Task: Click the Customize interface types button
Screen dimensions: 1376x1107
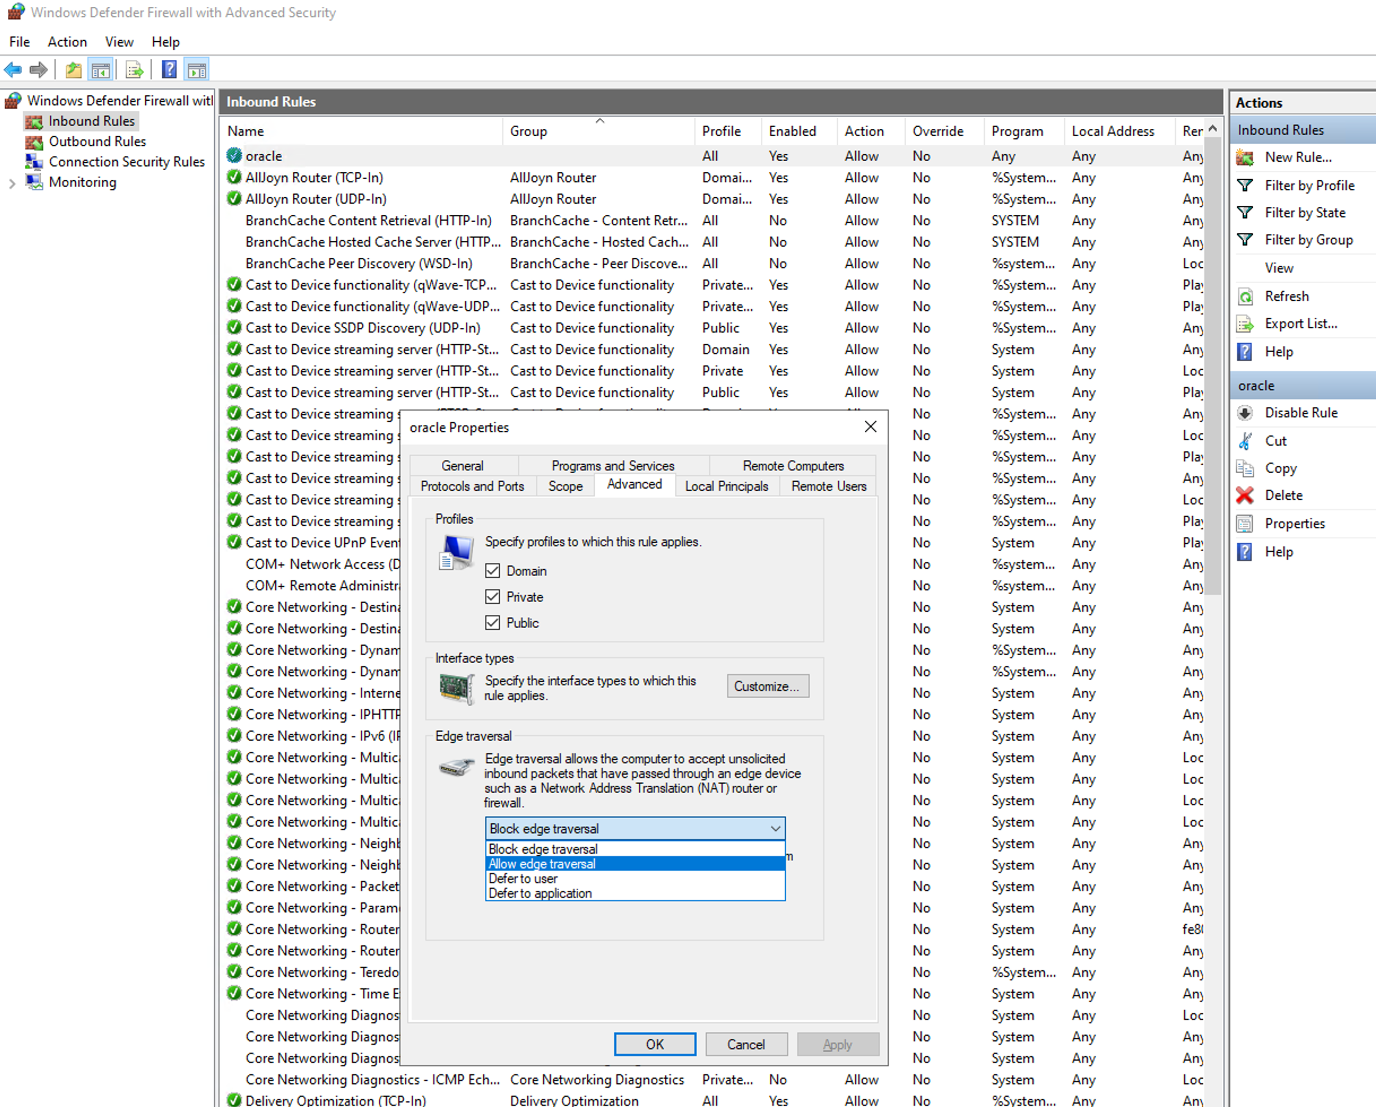Action: click(767, 686)
